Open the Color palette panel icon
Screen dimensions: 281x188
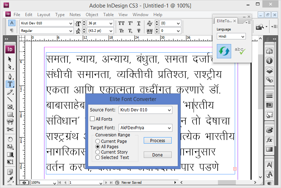[269, 130]
